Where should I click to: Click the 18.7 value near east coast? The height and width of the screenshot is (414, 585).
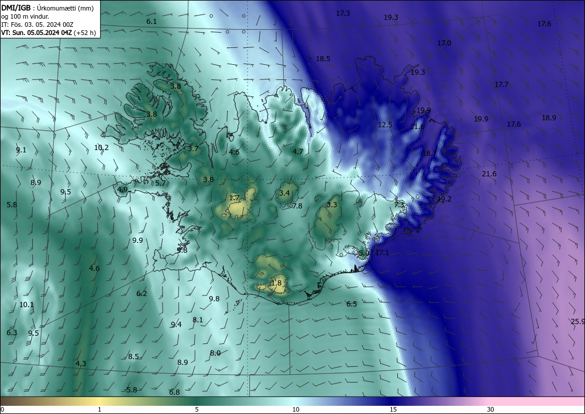click(429, 154)
